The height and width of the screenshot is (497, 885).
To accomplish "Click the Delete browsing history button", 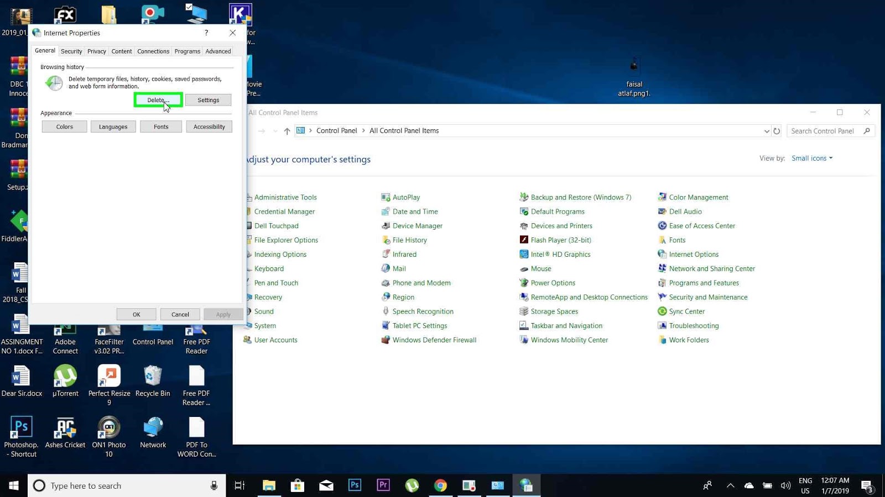I will (158, 100).
